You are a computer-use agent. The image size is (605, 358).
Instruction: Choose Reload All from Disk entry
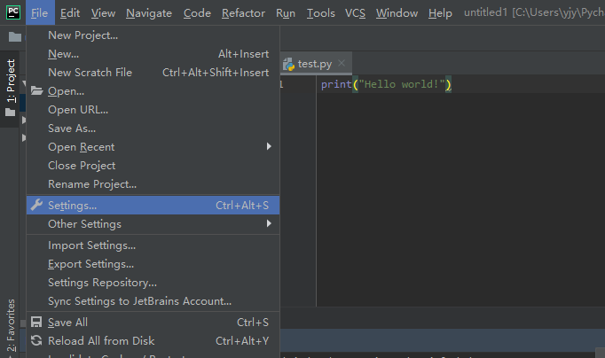(x=153, y=340)
